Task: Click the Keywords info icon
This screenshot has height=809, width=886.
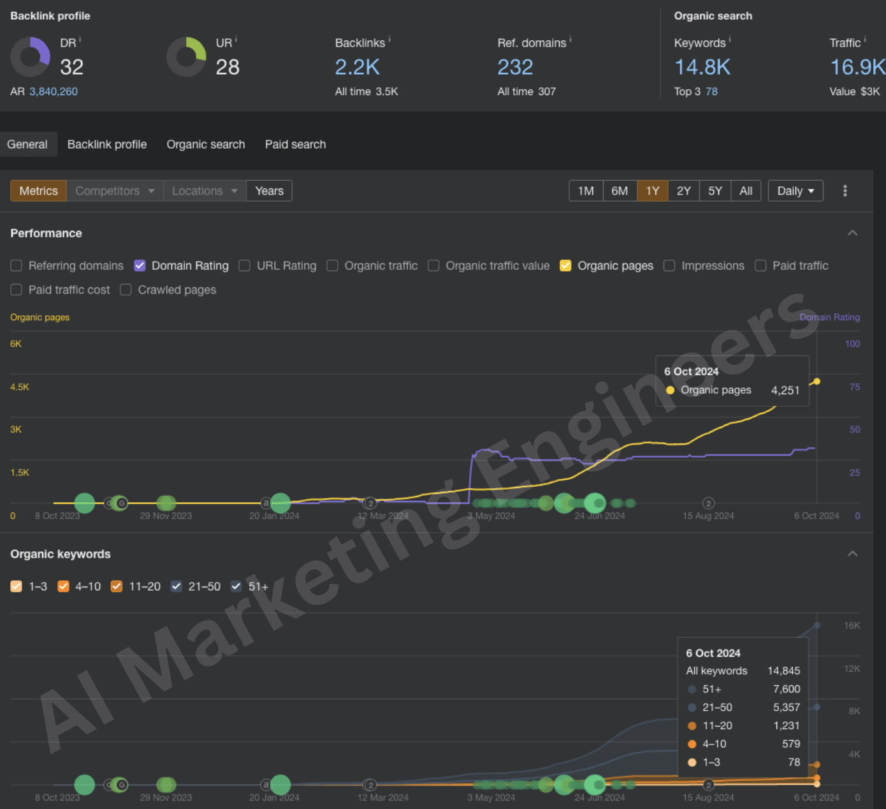Action: (730, 40)
